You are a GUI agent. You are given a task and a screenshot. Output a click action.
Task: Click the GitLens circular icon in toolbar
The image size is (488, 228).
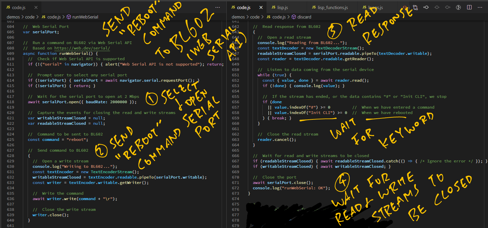point(458,7)
